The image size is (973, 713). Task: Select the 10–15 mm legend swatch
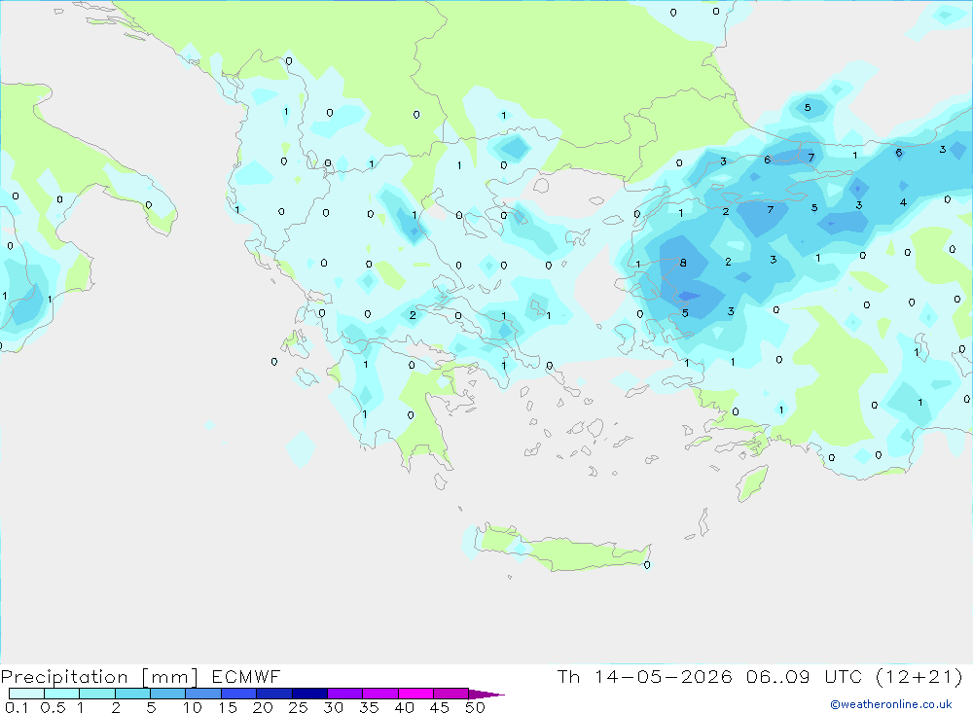(203, 694)
